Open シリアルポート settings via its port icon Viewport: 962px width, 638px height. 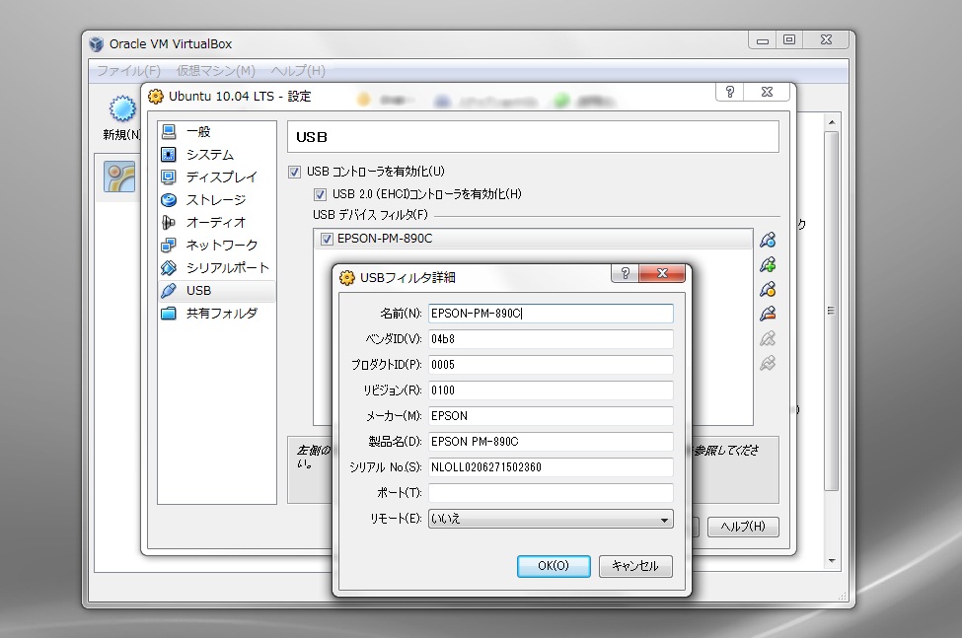[x=169, y=268]
